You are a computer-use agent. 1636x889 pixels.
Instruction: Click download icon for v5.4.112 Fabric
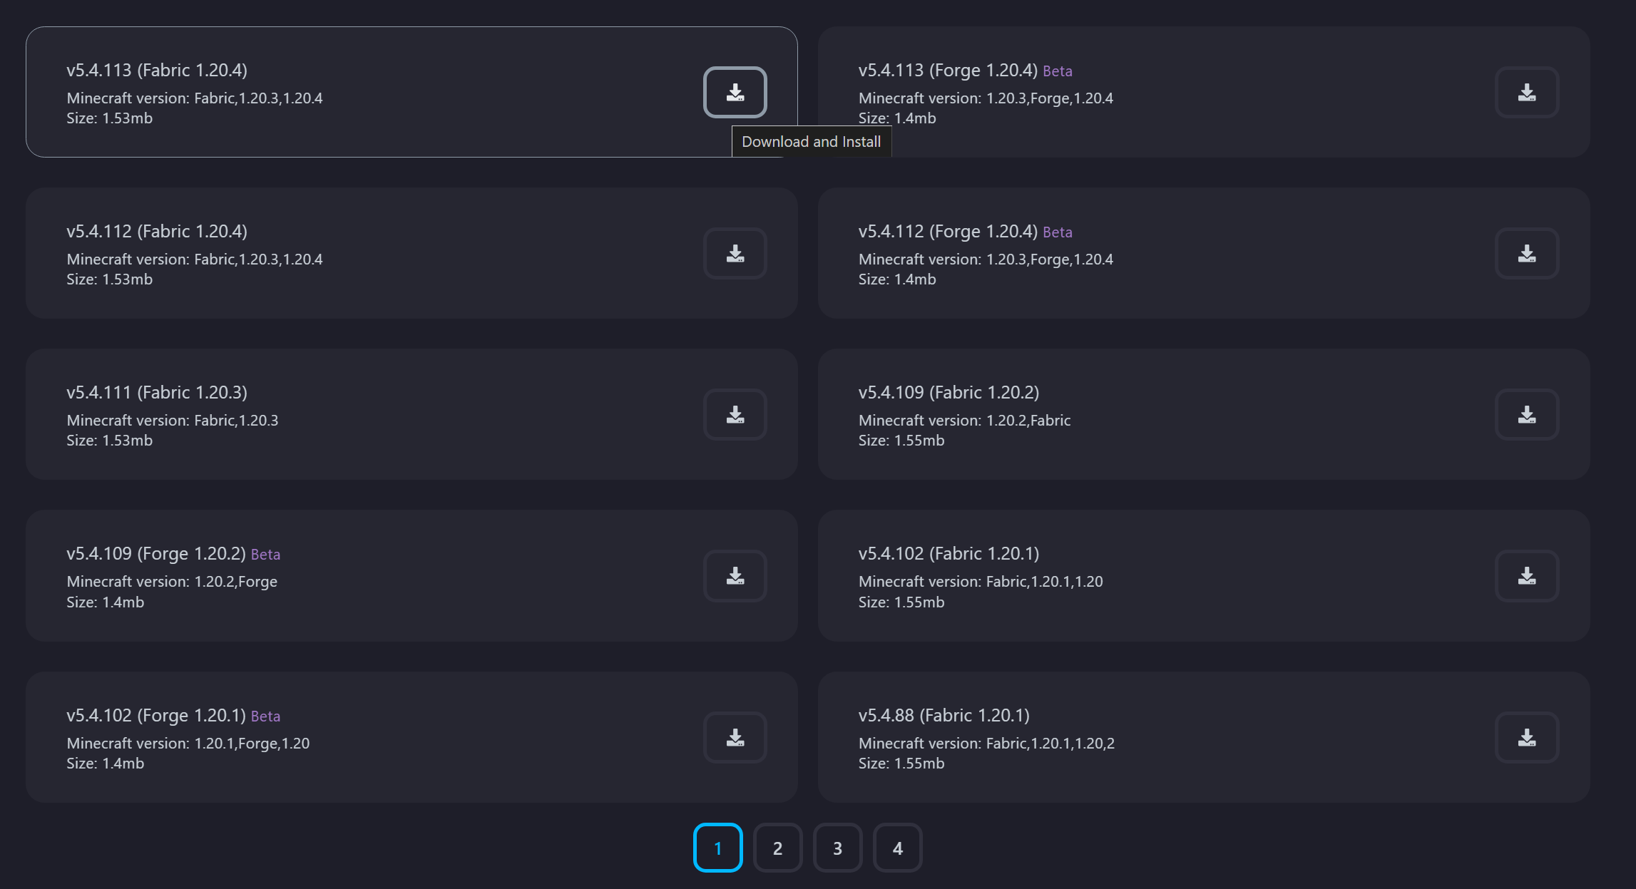(x=735, y=254)
